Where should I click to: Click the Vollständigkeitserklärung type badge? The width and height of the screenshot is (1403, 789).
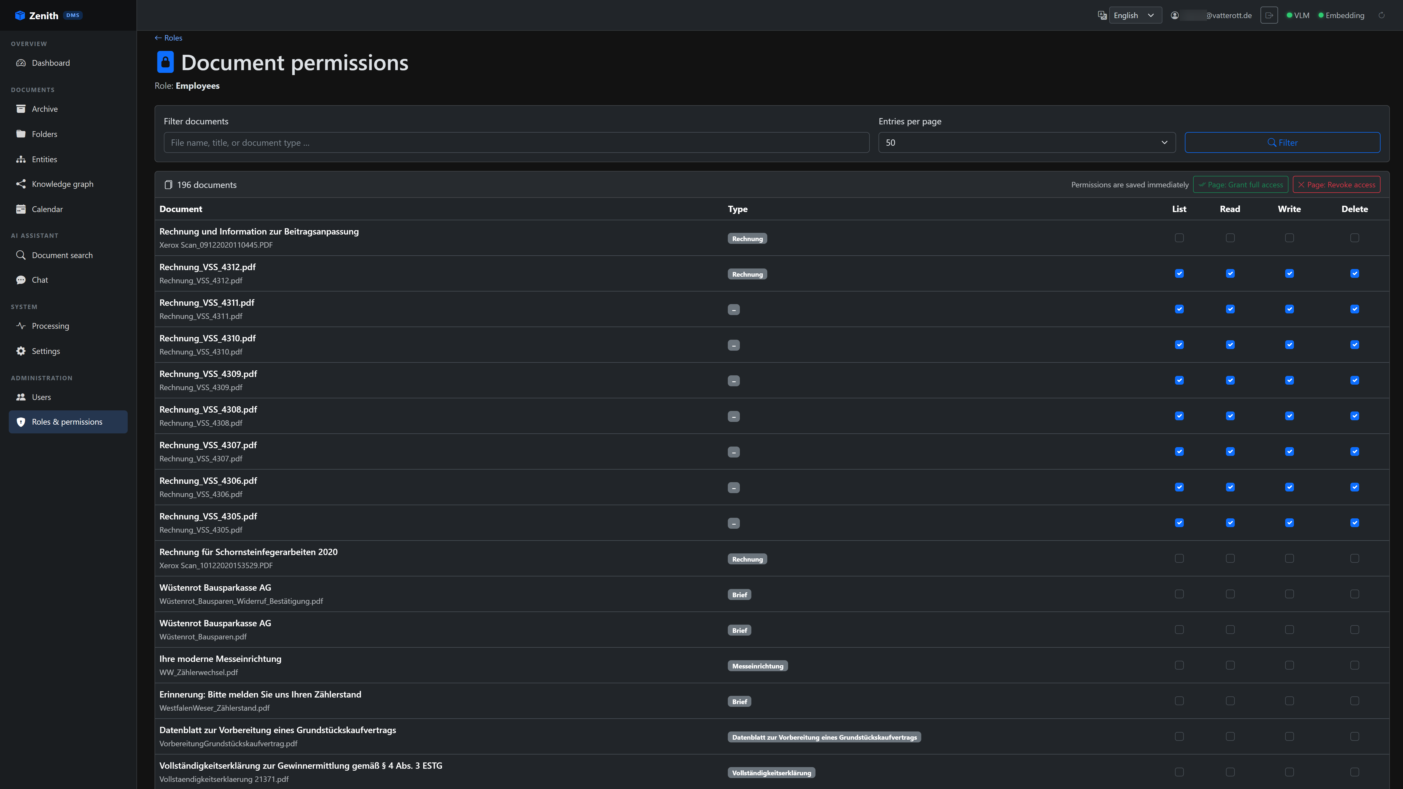(771, 773)
